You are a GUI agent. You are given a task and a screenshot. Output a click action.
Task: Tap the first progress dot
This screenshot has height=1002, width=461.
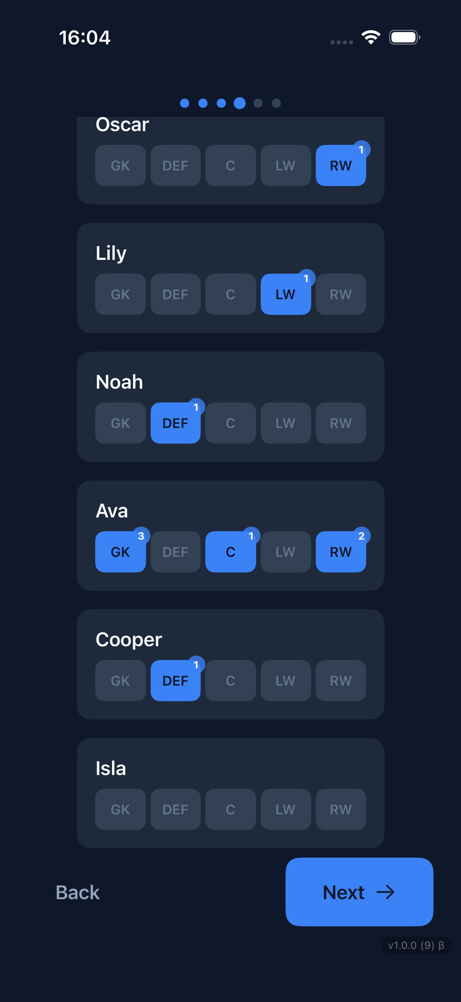point(184,103)
